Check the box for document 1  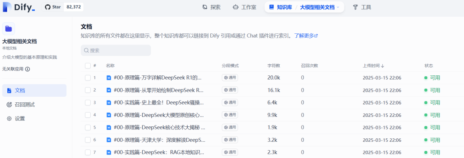pyautogui.click(x=88, y=78)
